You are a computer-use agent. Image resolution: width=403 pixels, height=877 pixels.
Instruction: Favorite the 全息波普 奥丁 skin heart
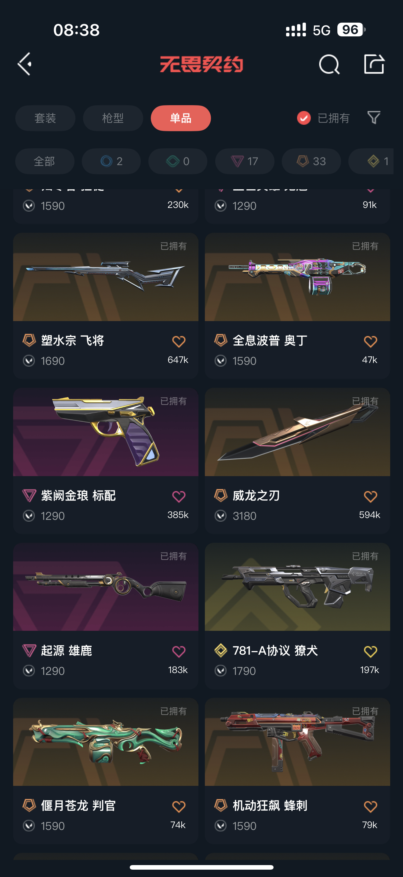pyautogui.click(x=370, y=342)
